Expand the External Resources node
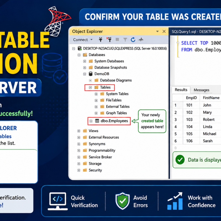The width and height of the screenshot is (221, 221). [79, 137]
